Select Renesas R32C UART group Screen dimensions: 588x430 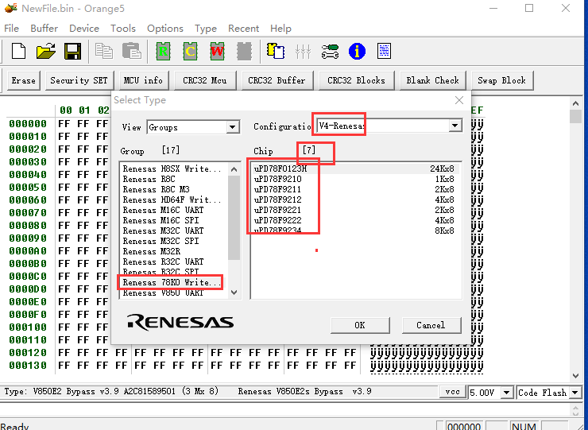coord(174,261)
